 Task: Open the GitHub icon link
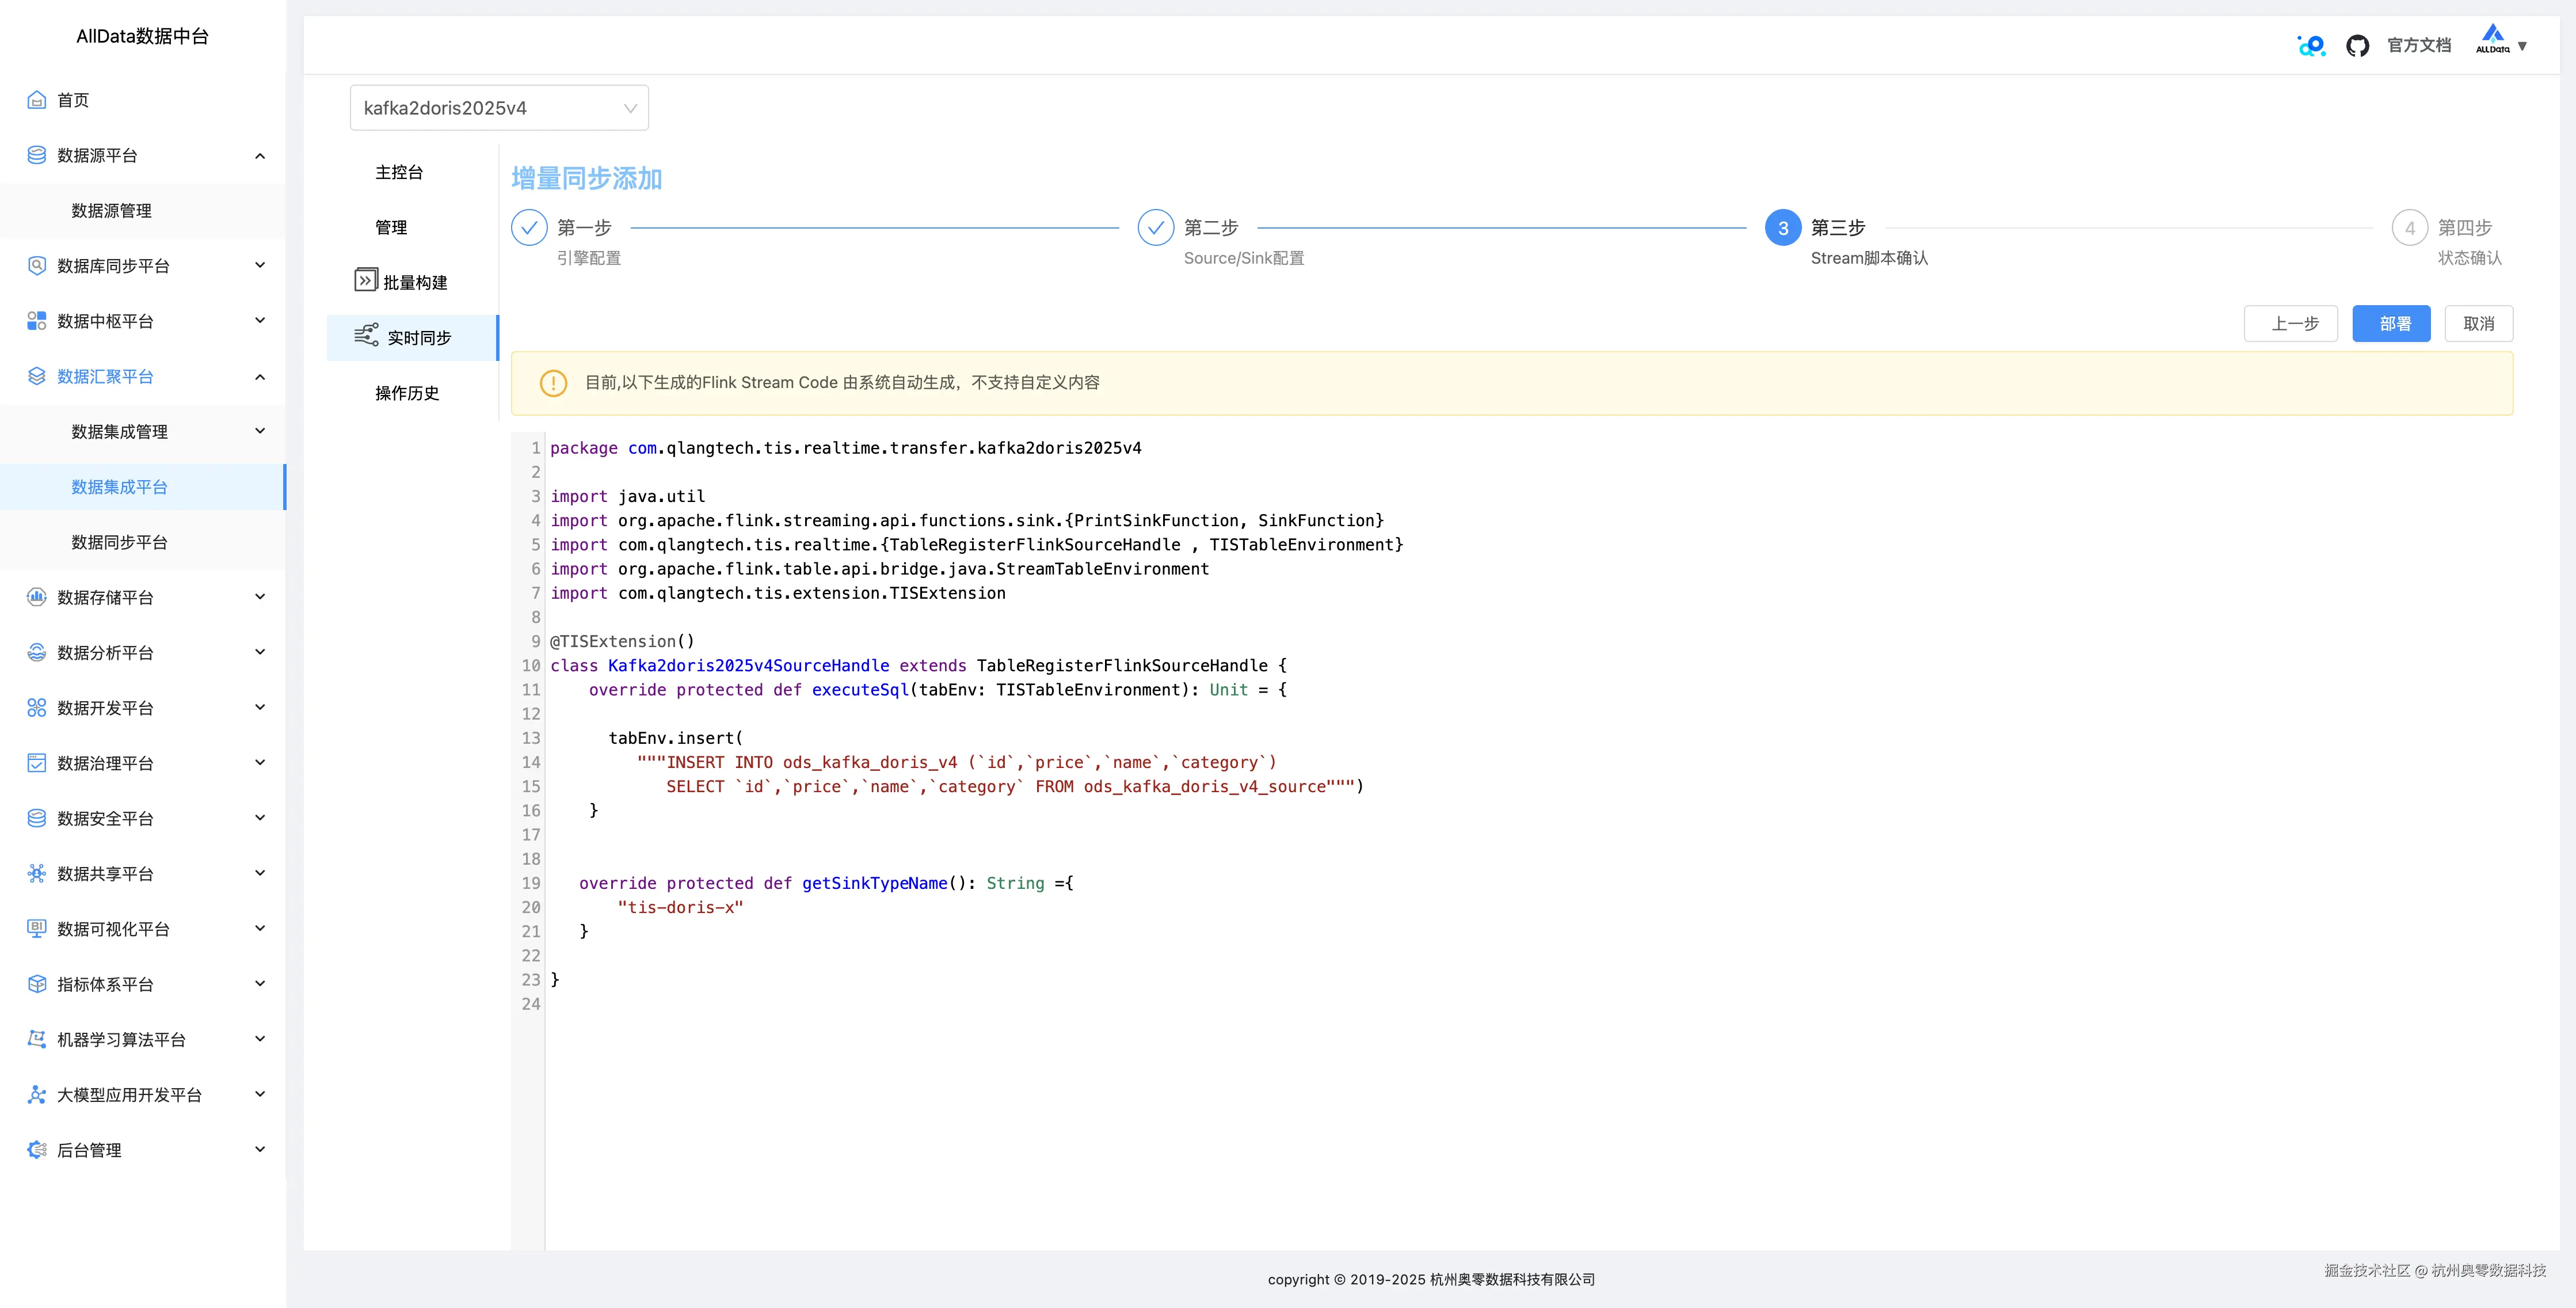tap(2357, 46)
